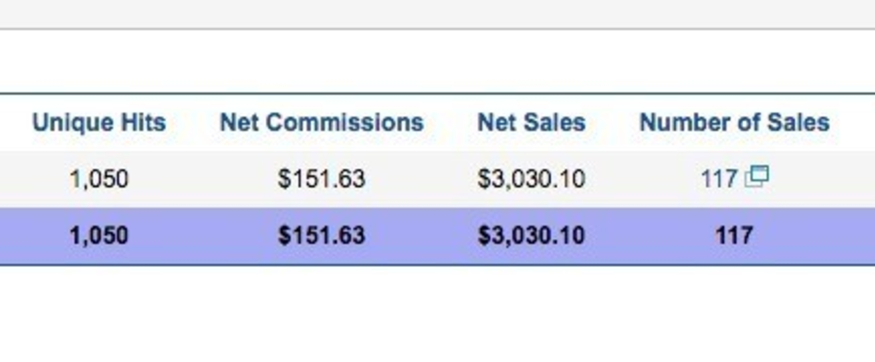Open the 117 Number of Sales link
The height and width of the screenshot is (362, 875).
(x=718, y=179)
